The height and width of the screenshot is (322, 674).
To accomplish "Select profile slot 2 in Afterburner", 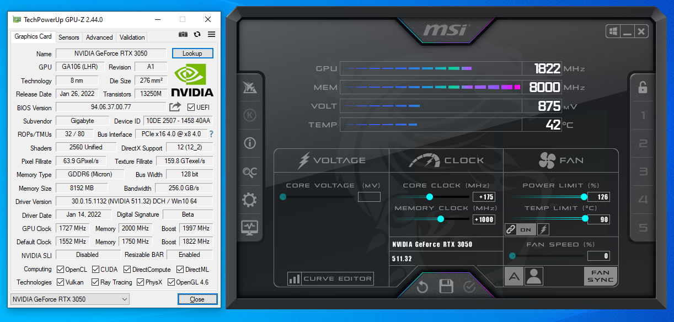I will pyautogui.click(x=643, y=144).
